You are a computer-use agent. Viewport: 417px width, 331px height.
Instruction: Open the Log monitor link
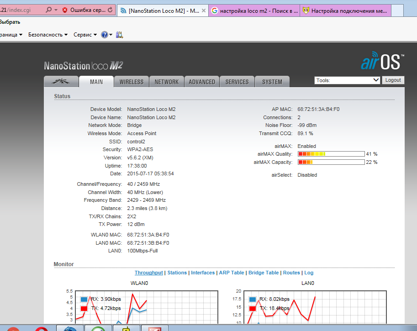309,273
